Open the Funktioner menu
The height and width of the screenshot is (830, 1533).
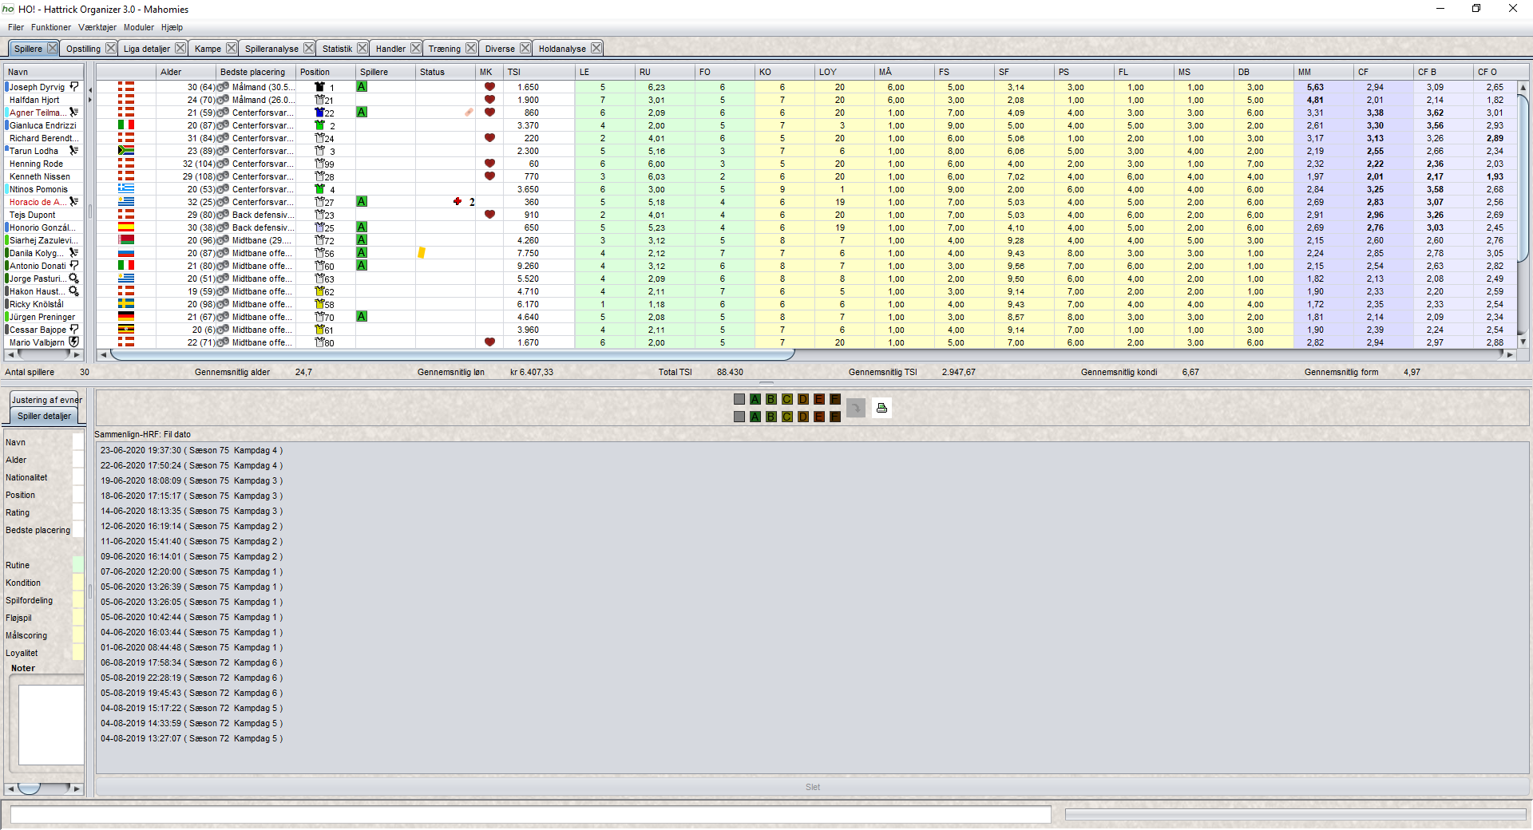coord(51,27)
